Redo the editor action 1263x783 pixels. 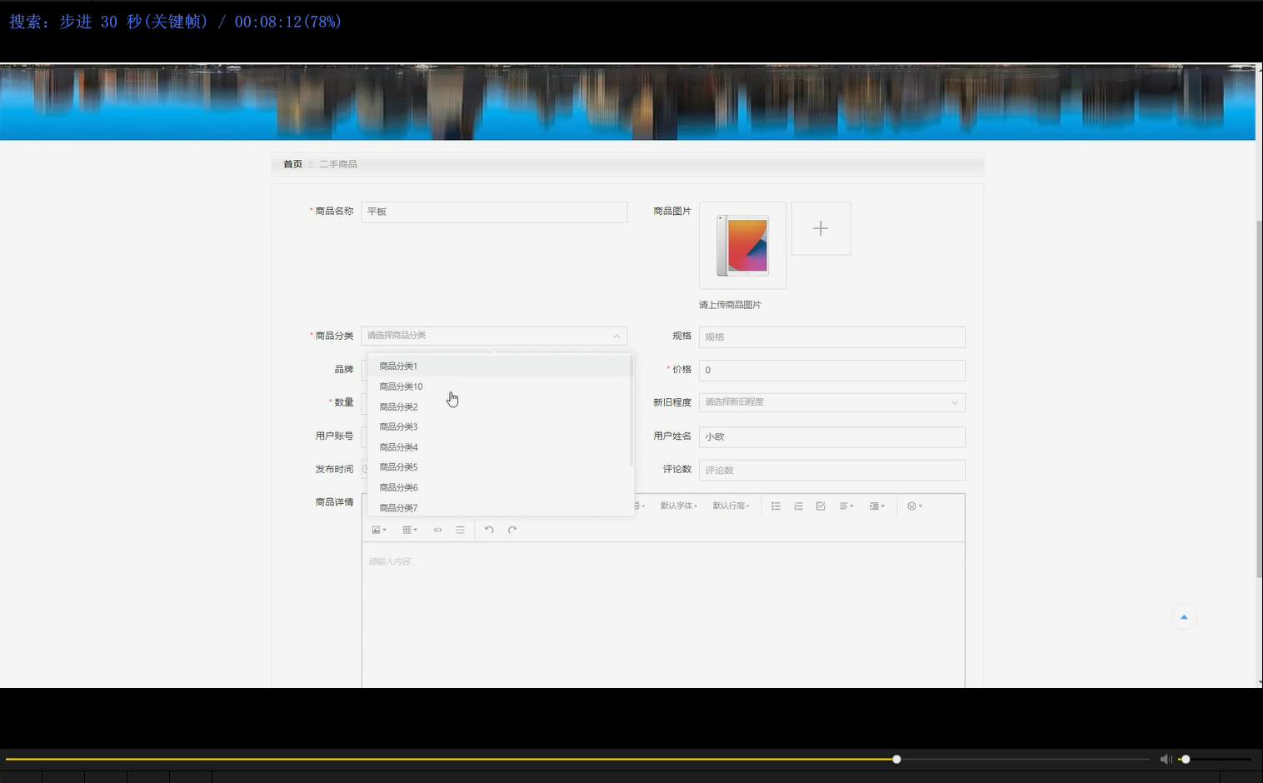[512, 530]
